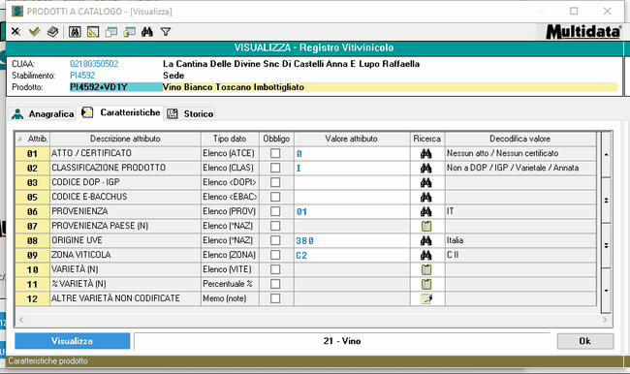630x374 pixels.
Task: Open search for PROVENIENZA row 06
Action: coord(426,211)
